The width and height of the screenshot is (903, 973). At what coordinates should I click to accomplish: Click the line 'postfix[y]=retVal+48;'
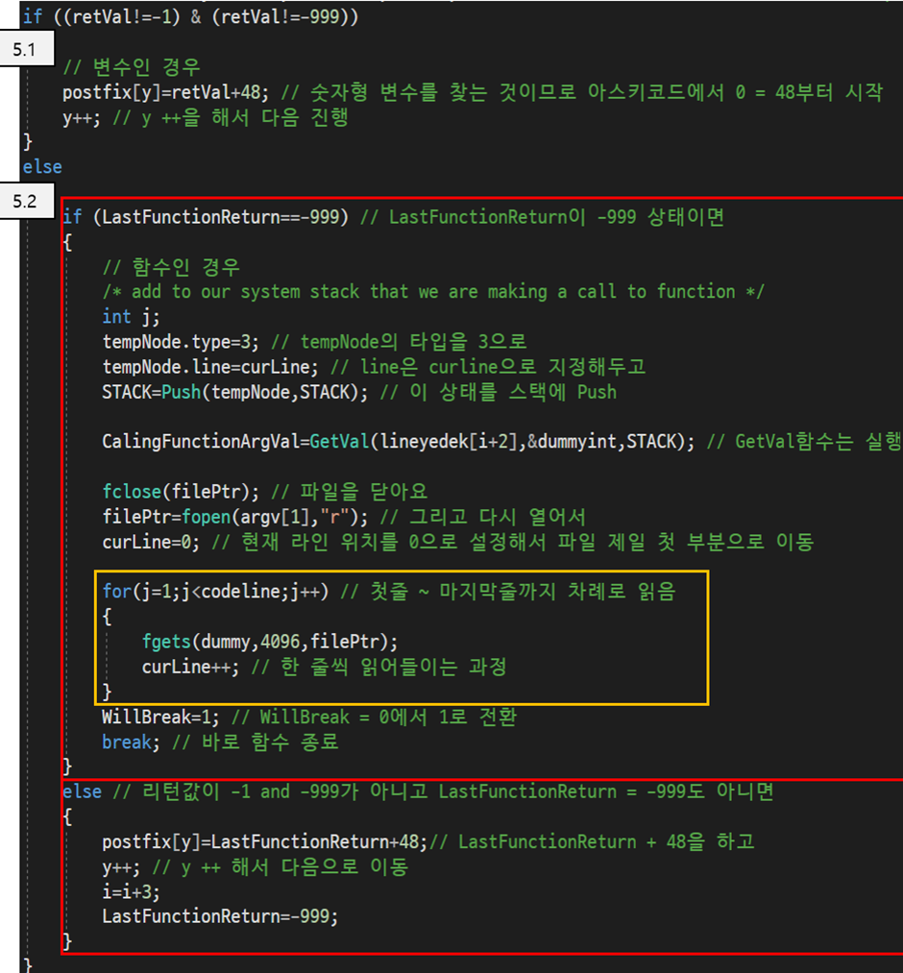165,92
